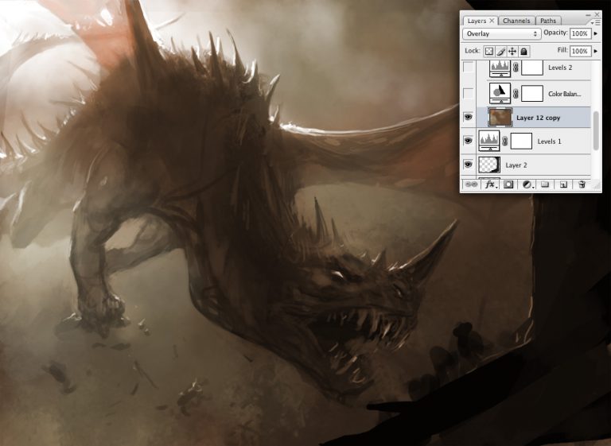Switch to the Paths tab

pos(548,21)
